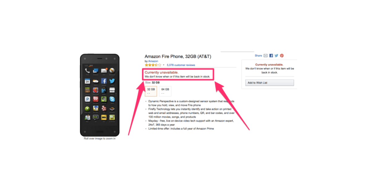Tap the Evernote elephant app icon

click(104, 99)
